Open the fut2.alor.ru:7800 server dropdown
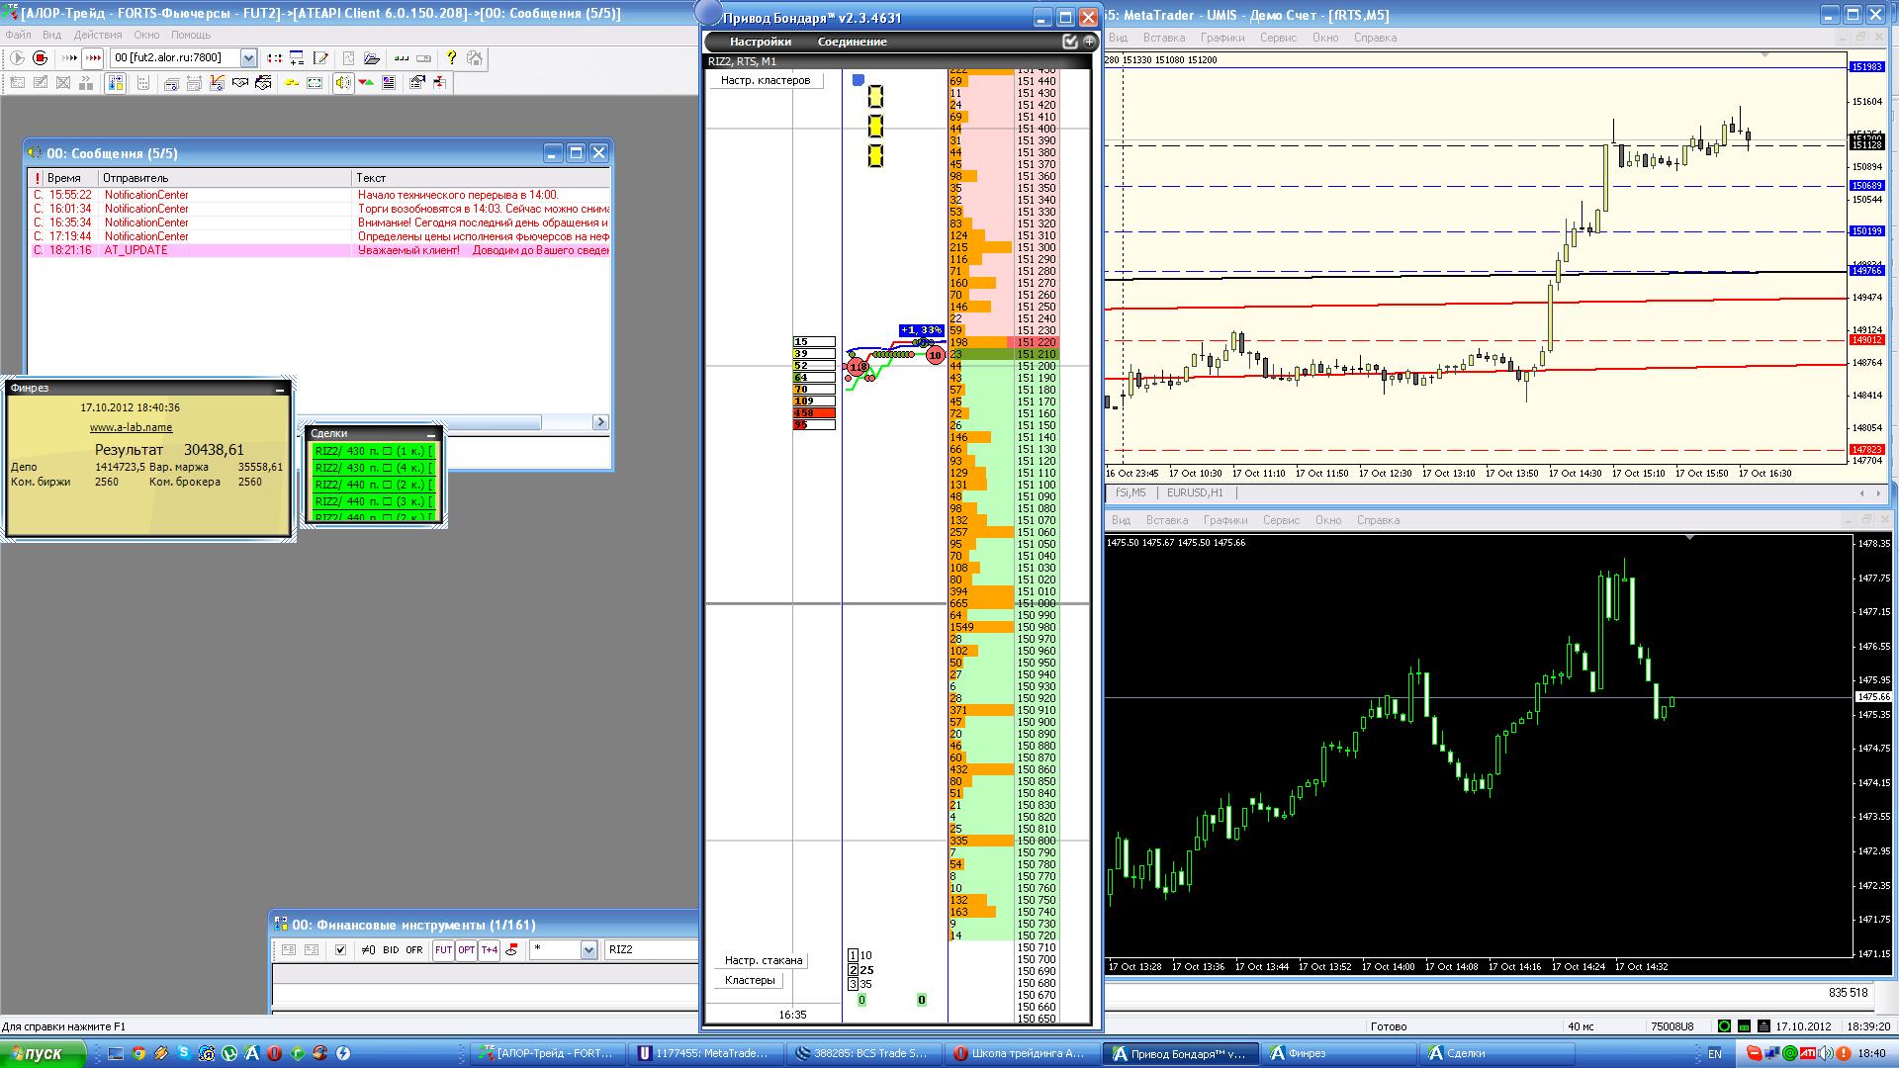Image resolution: width=1899 pixels, height=1068 pixels. [248, 58]
